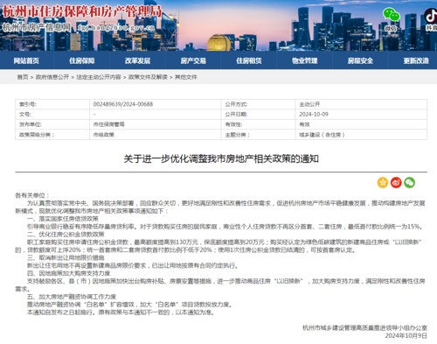
Task: Click the 杭州市住房保障和房产管理局 site logo
Action: 82,11
